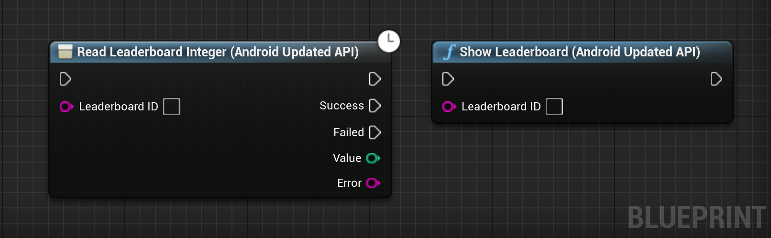This screenshot has width=771, height=238.
Task: Click Leaderboard ID pin on Show Leaderboard node
Action: (449, 107)
